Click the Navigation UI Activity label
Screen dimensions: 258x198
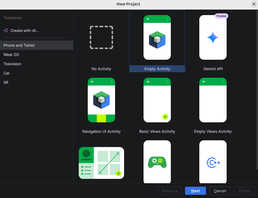click(x=101, y=131)
